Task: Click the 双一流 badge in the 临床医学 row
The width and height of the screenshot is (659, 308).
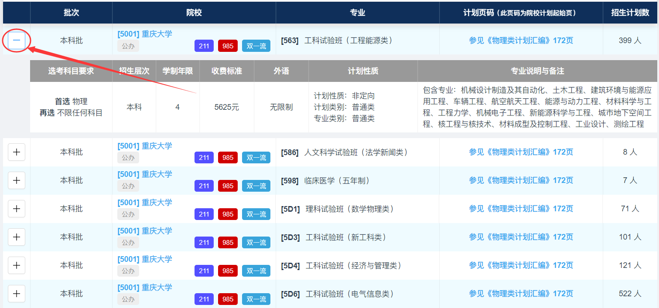Action: 256,186
